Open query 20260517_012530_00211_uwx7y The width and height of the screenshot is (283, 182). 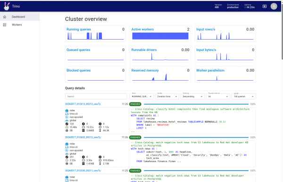83,171
